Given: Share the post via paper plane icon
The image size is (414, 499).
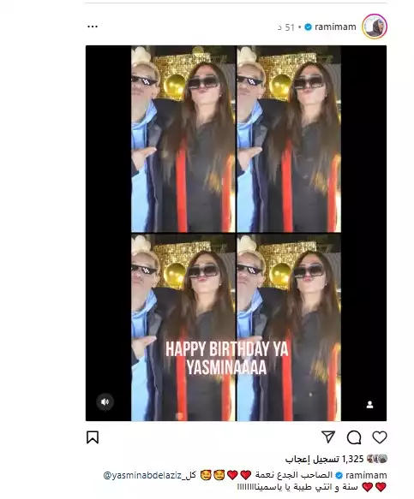Looking at the screenshot, I should pyautogui.click(x=328, y=437).
